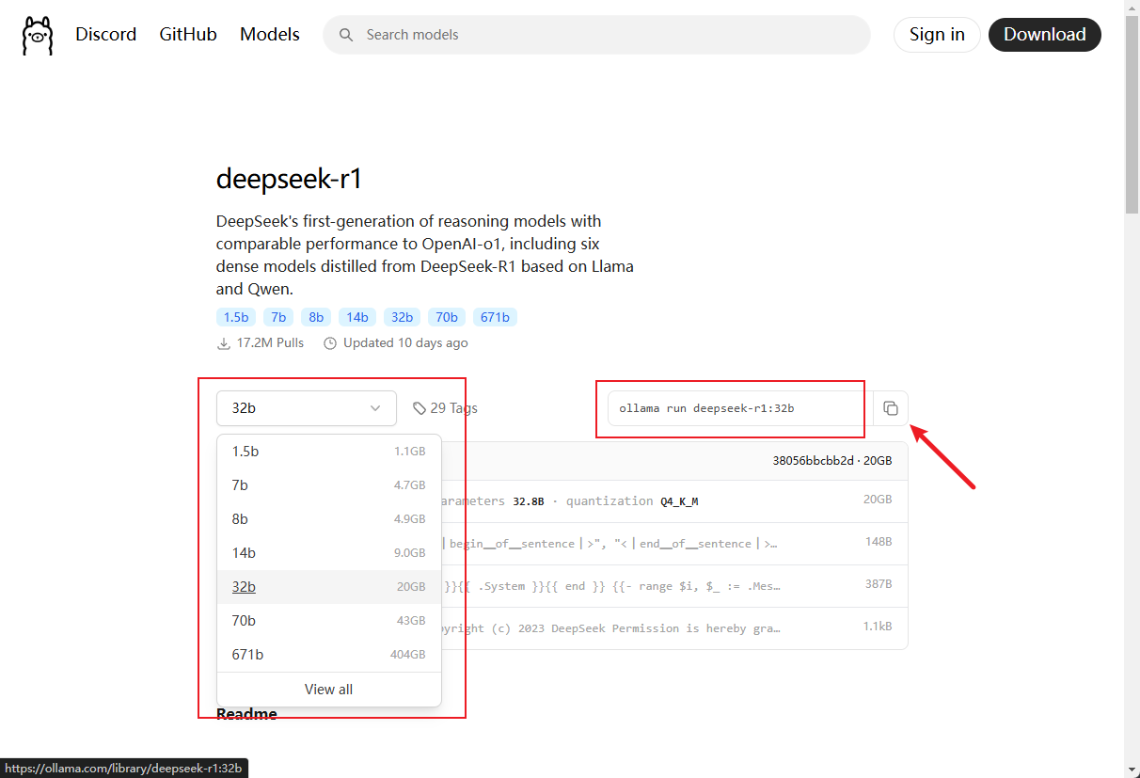The height and width of the screenshot is (778, 1140).
Task: Collapse the 32b model size dropdown
Action: point(307,408)
